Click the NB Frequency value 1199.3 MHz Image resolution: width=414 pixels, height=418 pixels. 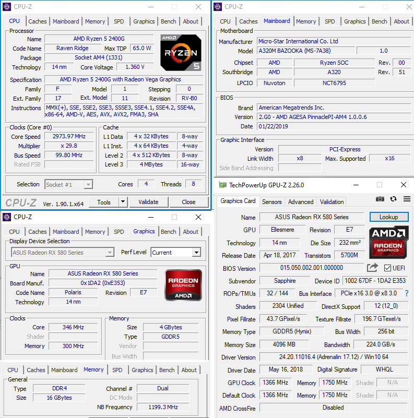pos(163,407)
